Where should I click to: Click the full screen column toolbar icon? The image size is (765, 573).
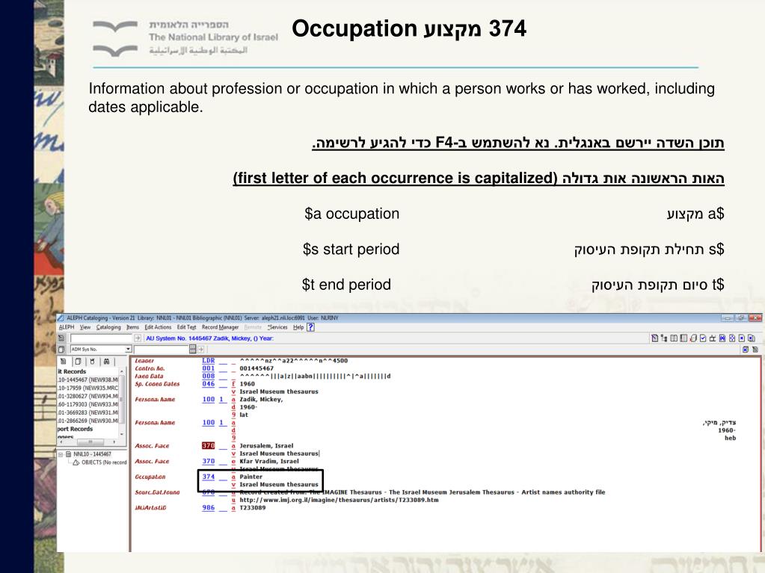pyautogui.click(x=683, y=338)
